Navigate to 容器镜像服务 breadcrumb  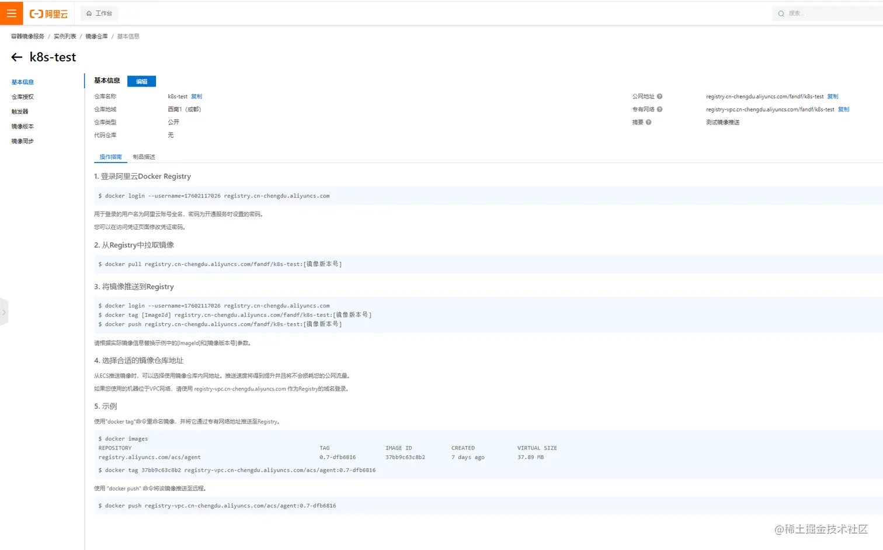(27, 36)
